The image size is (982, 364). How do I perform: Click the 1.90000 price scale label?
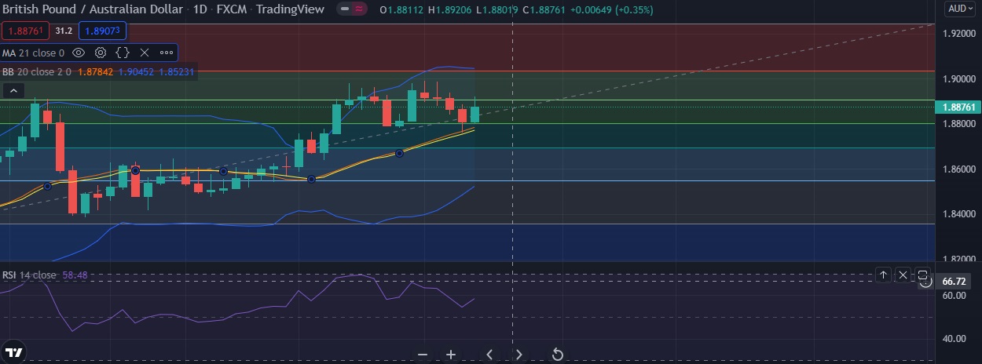(958, 79)
